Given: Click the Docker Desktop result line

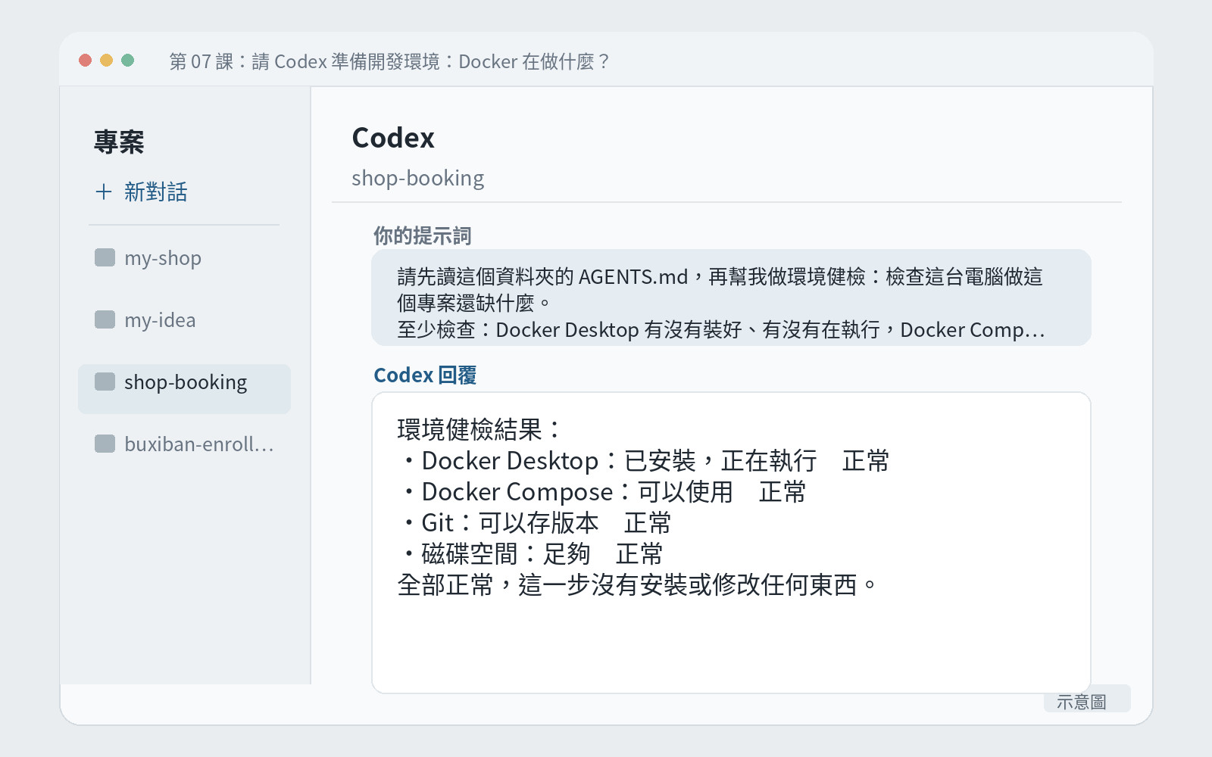Looking at the screenshot, I should [644, 461].
